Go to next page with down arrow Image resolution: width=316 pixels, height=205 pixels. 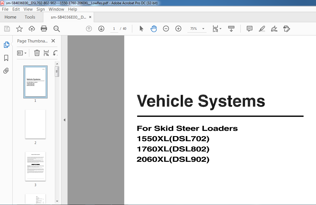(x=101, y=29)
